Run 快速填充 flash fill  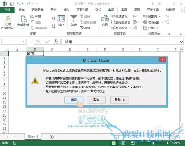point(119,17)
